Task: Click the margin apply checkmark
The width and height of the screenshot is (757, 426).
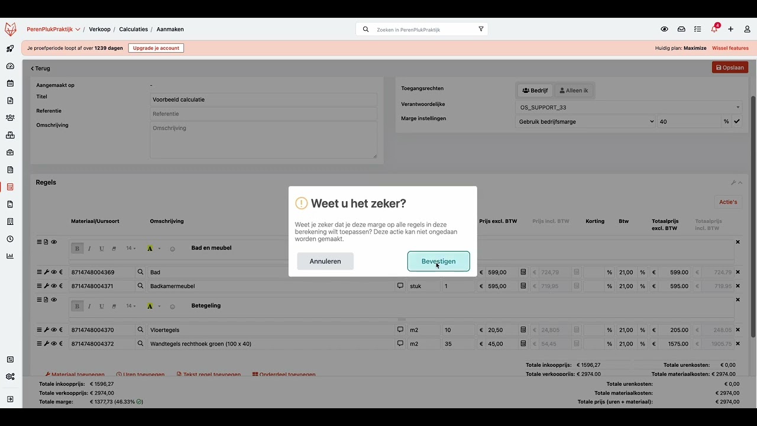Action: (737, 122)
